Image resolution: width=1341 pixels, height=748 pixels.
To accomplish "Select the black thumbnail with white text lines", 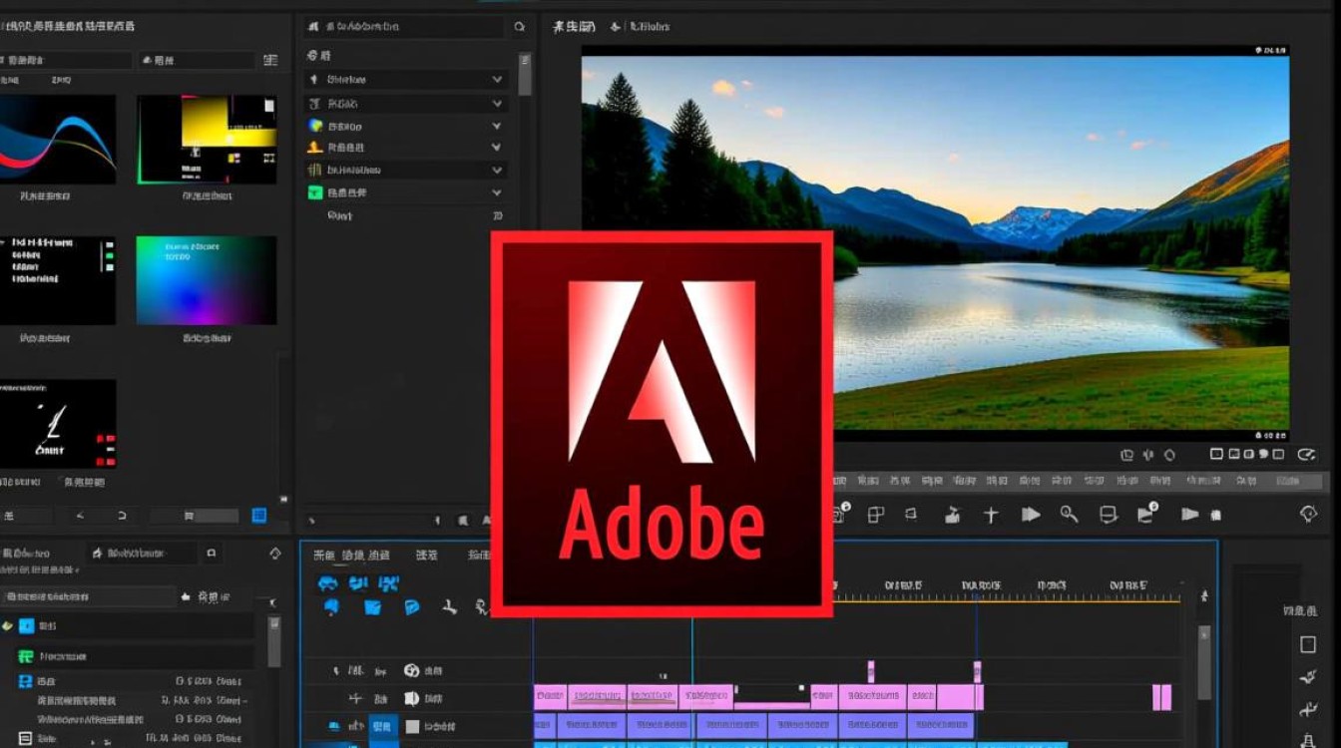I will 57,280.
